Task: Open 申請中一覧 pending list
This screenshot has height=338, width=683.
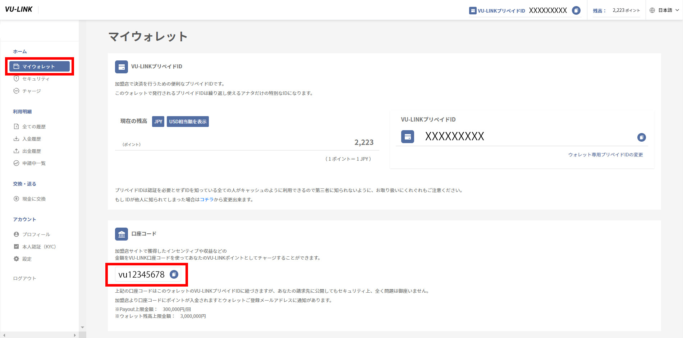Action: [34, 163]
